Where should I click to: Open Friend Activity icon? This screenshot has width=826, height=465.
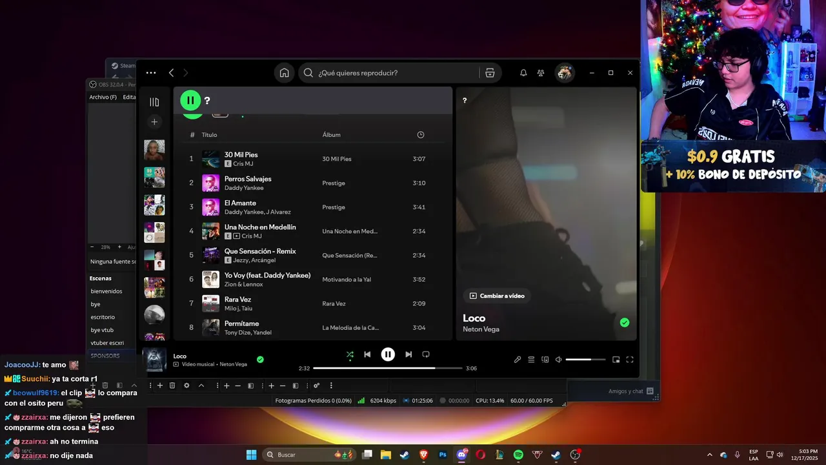click(x=541, y=73)
